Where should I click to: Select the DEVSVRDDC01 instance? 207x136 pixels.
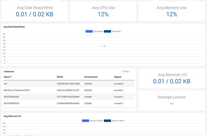pyautogui.click(x=69, y=103)
